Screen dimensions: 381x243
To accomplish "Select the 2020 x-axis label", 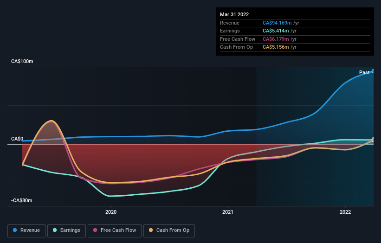I will (111, 212).
